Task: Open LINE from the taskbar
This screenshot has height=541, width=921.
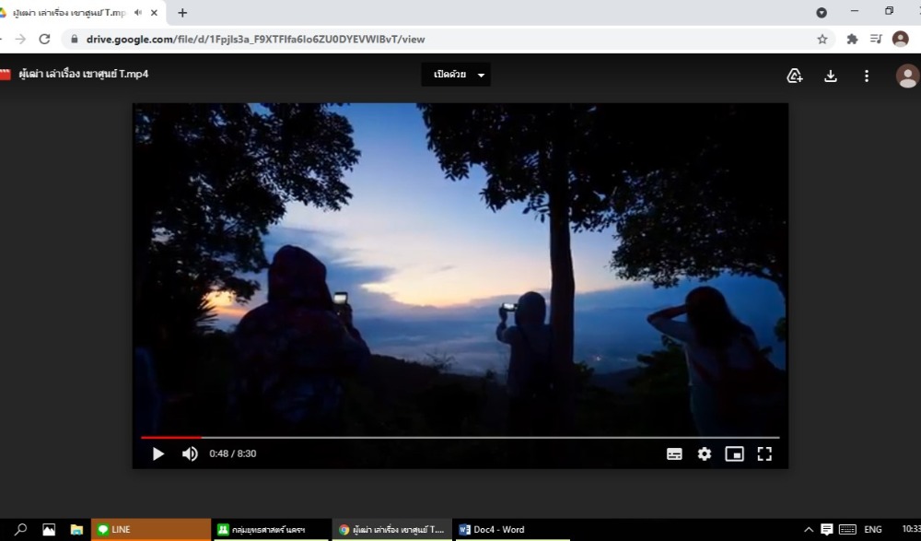Action: pos(151,529)
